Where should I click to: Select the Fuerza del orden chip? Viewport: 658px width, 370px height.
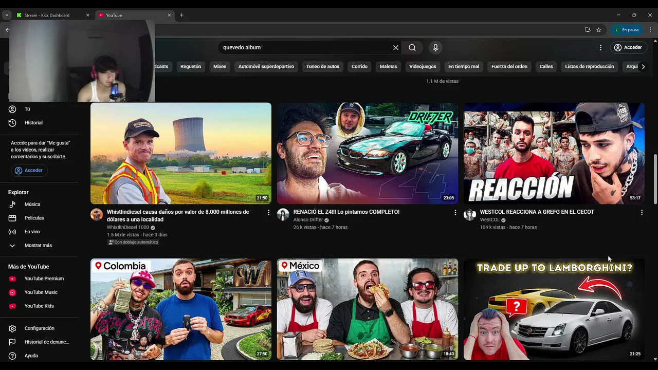509,66
